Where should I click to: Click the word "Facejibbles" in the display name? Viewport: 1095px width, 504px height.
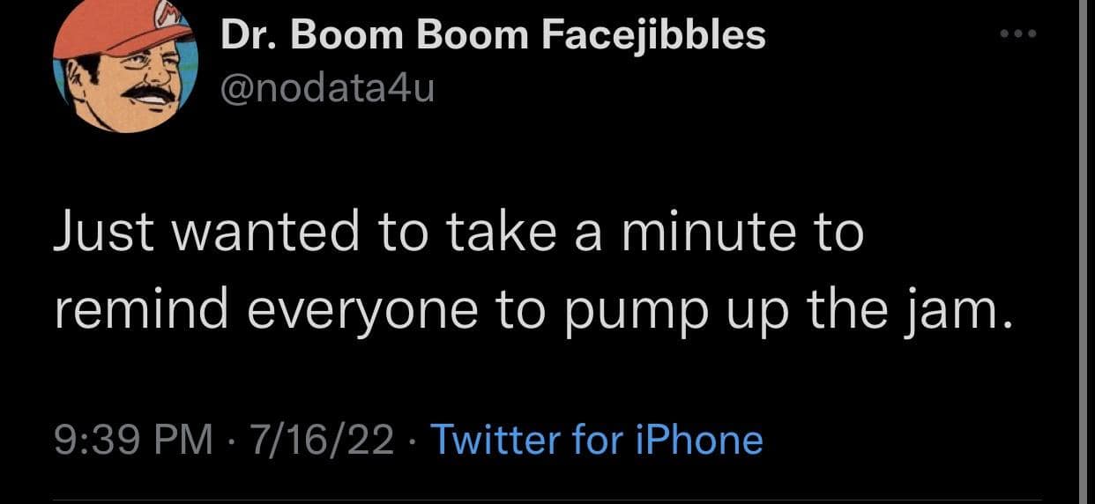point(652,36)
